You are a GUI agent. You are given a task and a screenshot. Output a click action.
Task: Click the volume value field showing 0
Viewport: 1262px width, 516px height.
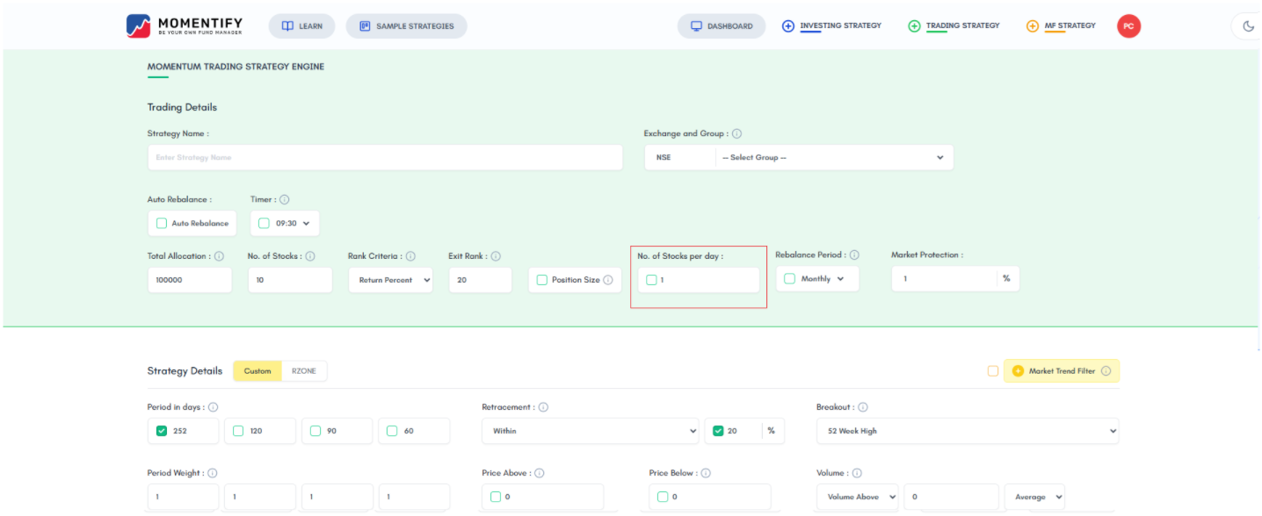point(951,497)
